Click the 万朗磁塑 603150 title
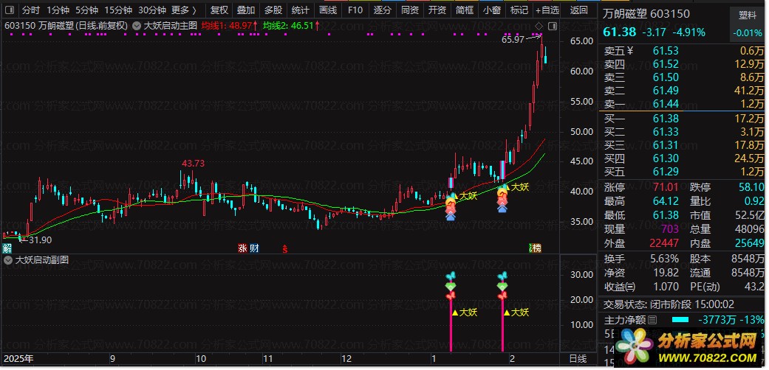This screenshot has width=769, height=370. (x=646, y=14)
